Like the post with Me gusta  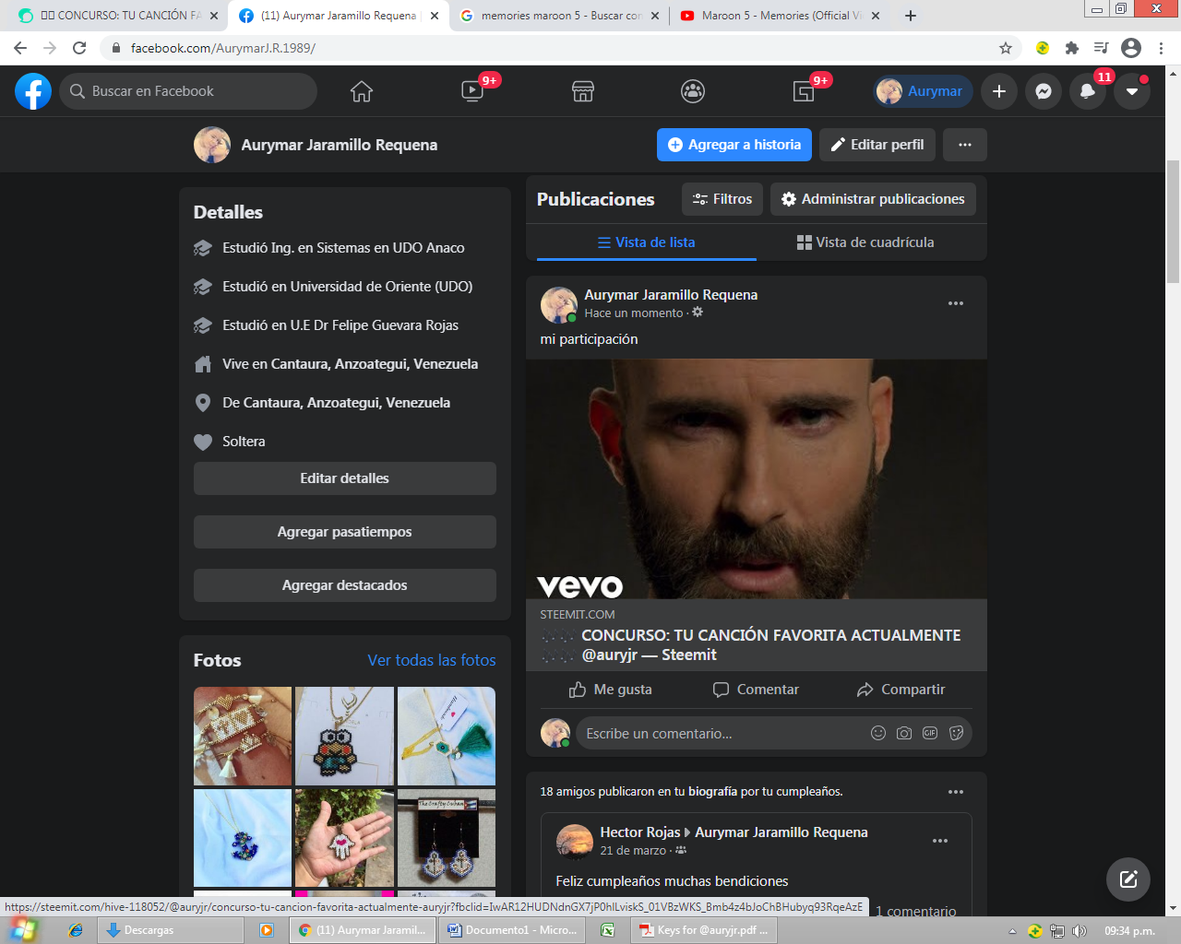611,690
